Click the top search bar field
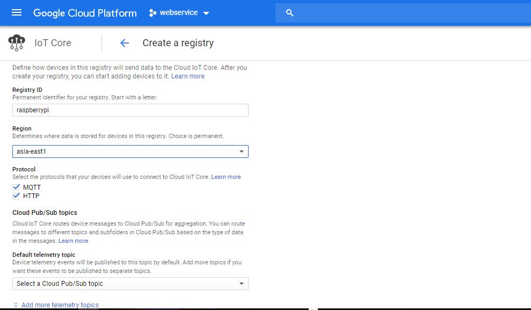 403,13
